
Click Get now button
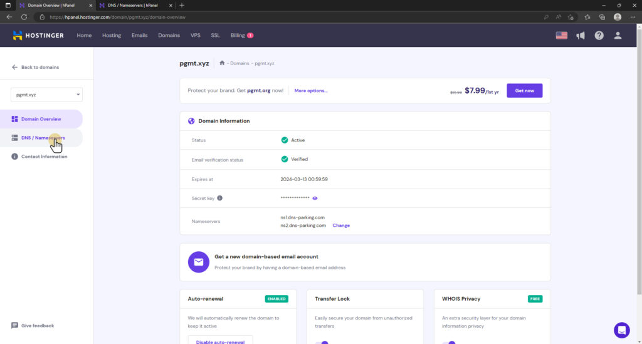(524, 91)
